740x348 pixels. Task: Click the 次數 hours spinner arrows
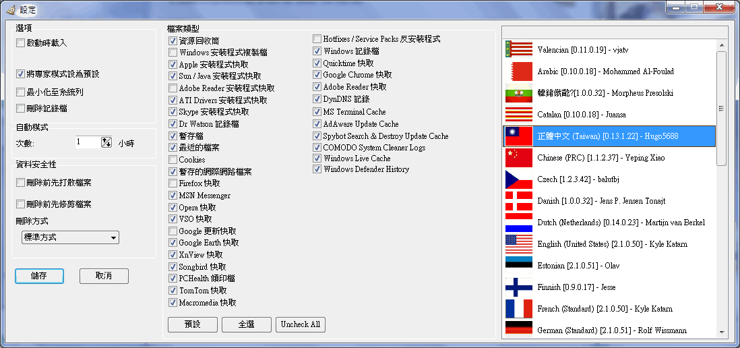click(x=106, y=142)
